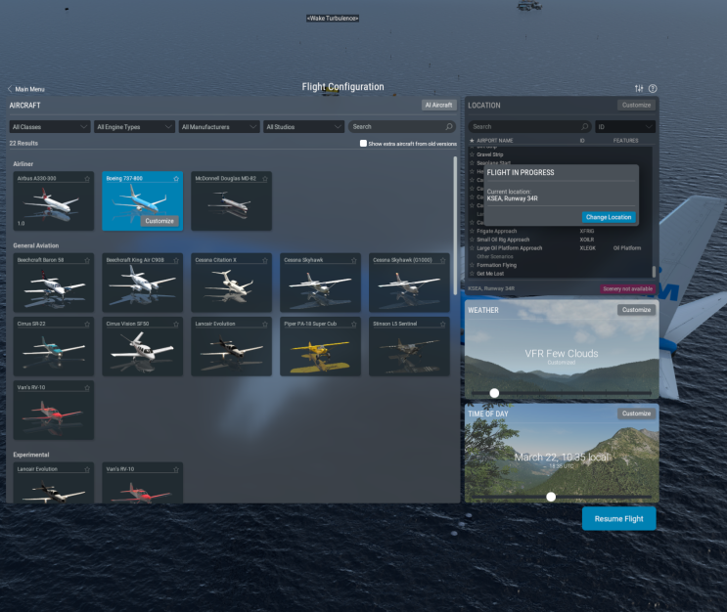
Task: Star the Beechcraft King Air C90B card
Action: (176, 260)
